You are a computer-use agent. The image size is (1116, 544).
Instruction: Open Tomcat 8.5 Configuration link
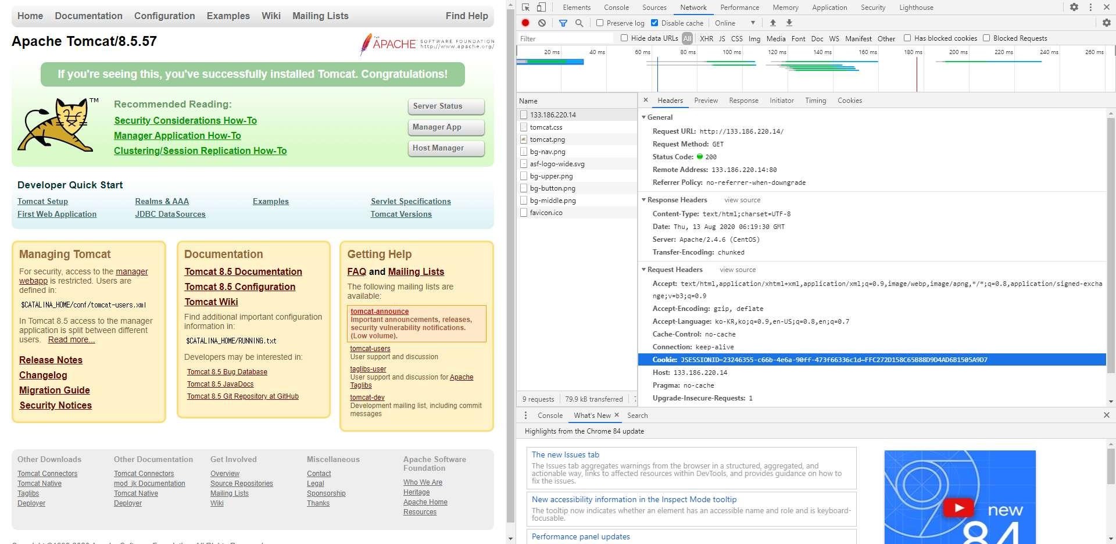pos(240,287)
